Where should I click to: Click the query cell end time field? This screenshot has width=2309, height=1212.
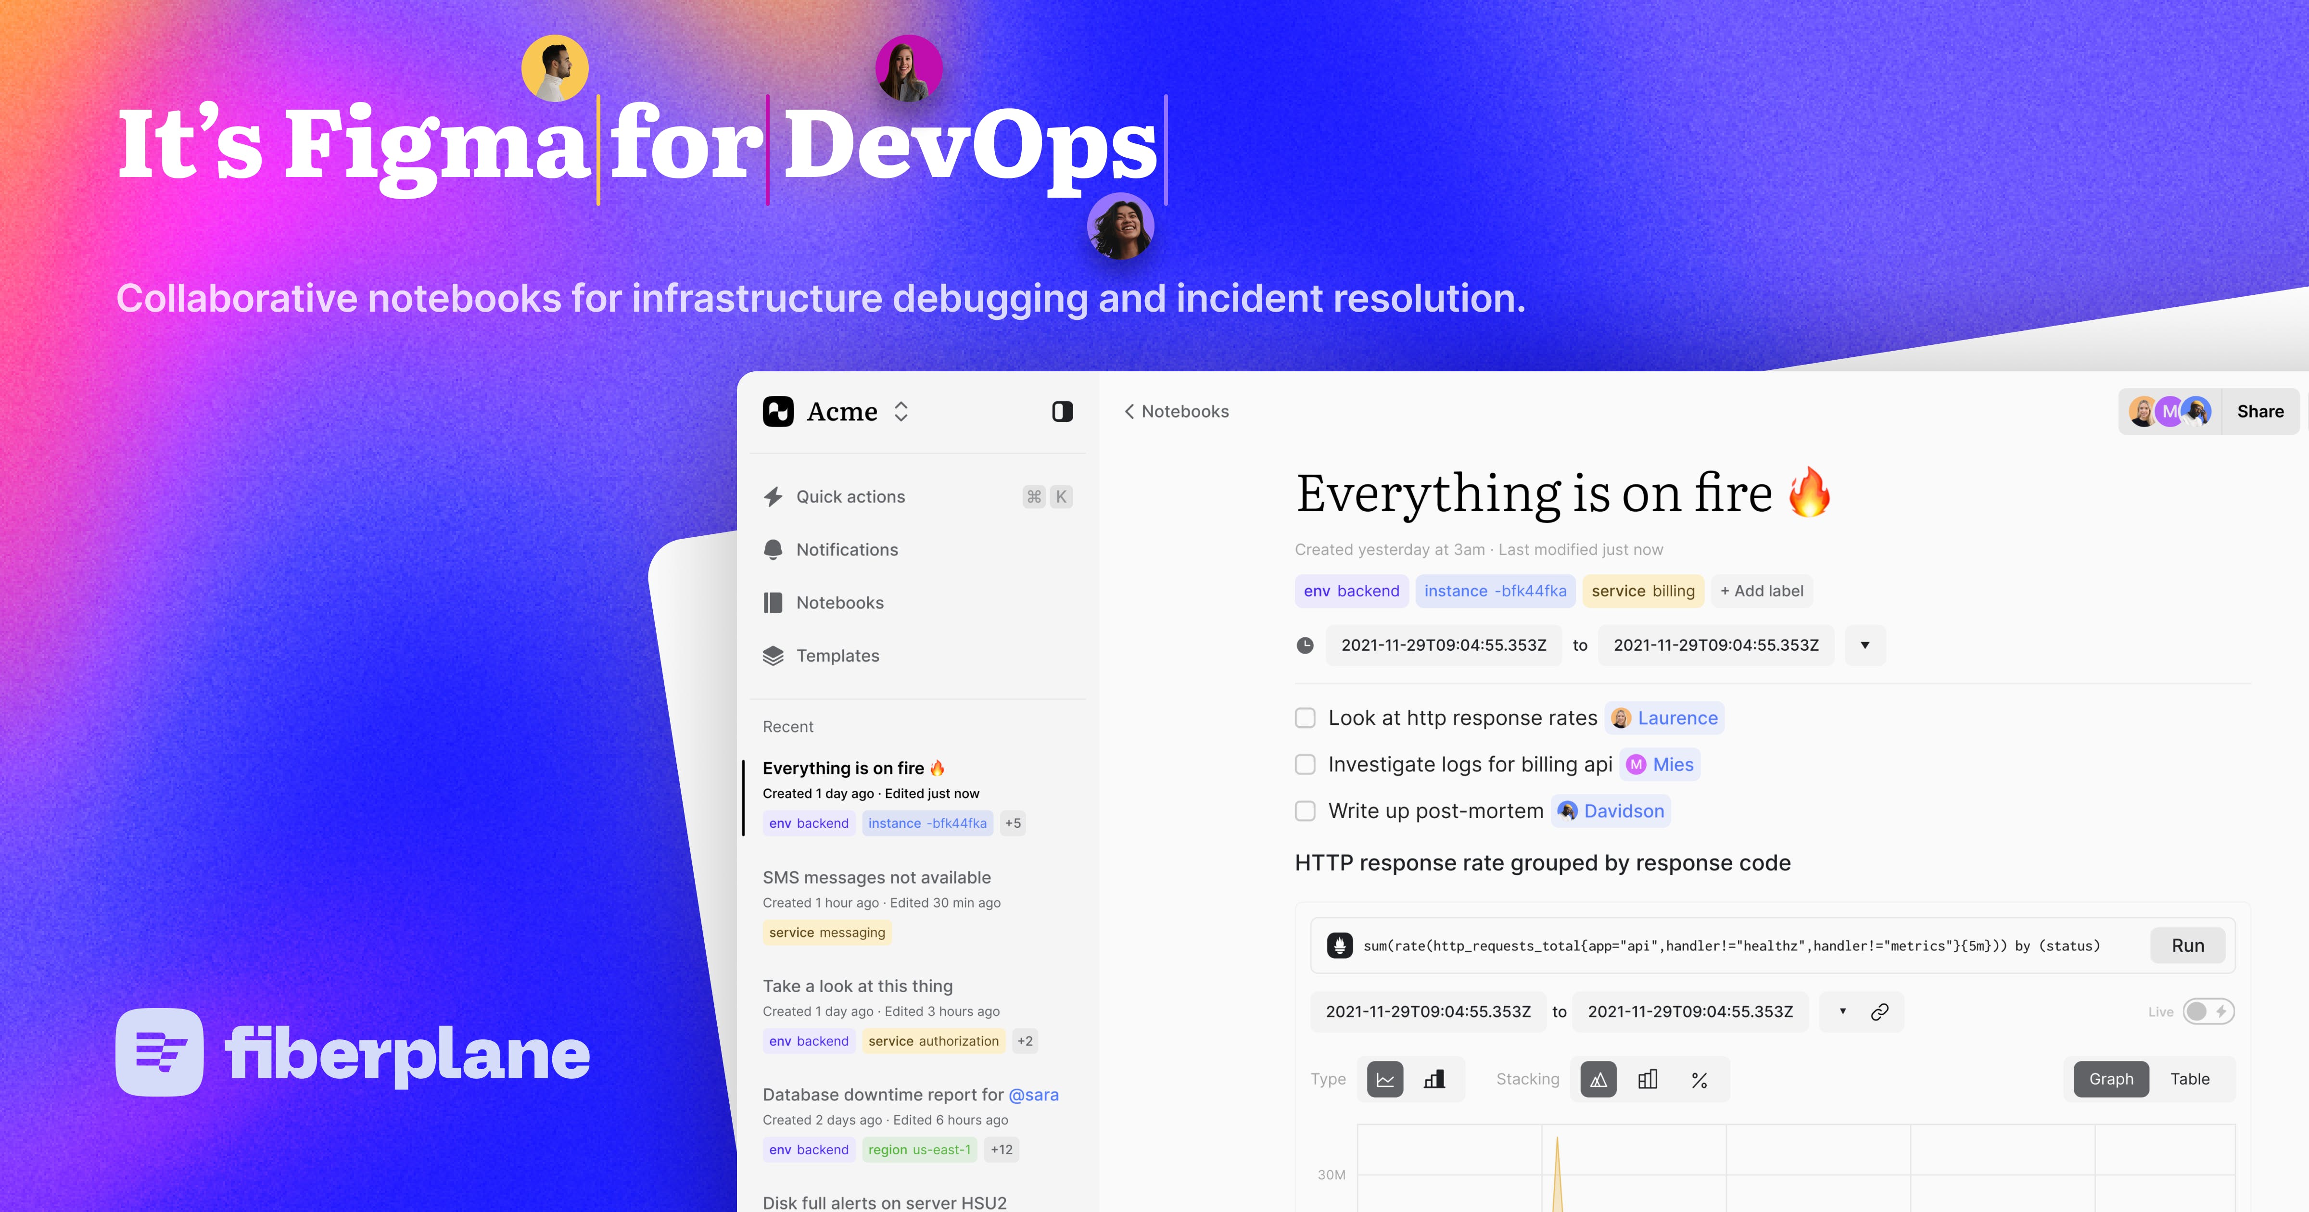1689,1012
